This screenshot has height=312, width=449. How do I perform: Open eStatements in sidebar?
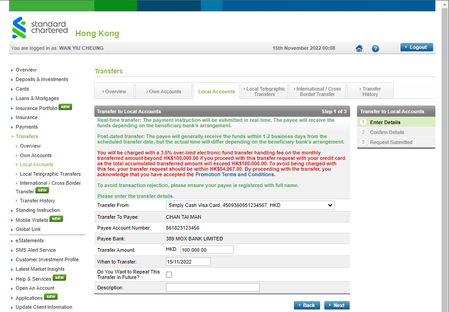coord(29,240)
